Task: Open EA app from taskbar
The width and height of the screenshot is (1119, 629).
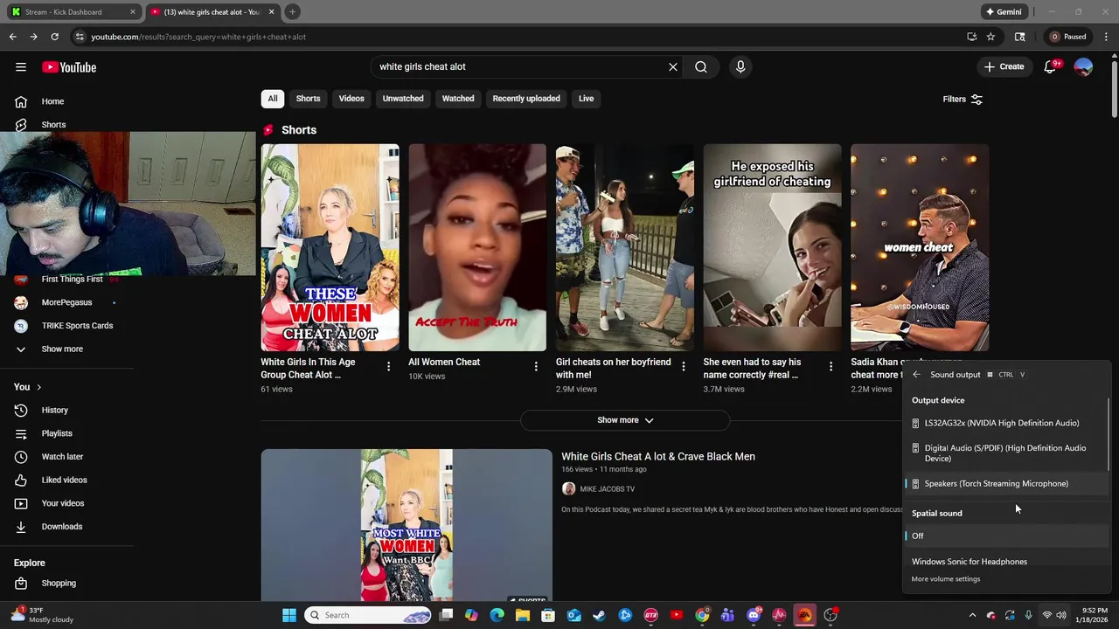Action: [x=805, y=615]
